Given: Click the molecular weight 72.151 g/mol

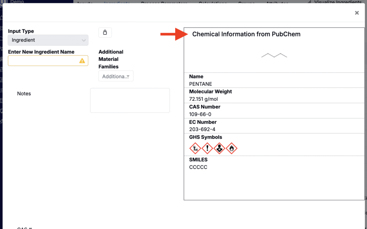Looking at the screenshot, I should click(204, 99).
